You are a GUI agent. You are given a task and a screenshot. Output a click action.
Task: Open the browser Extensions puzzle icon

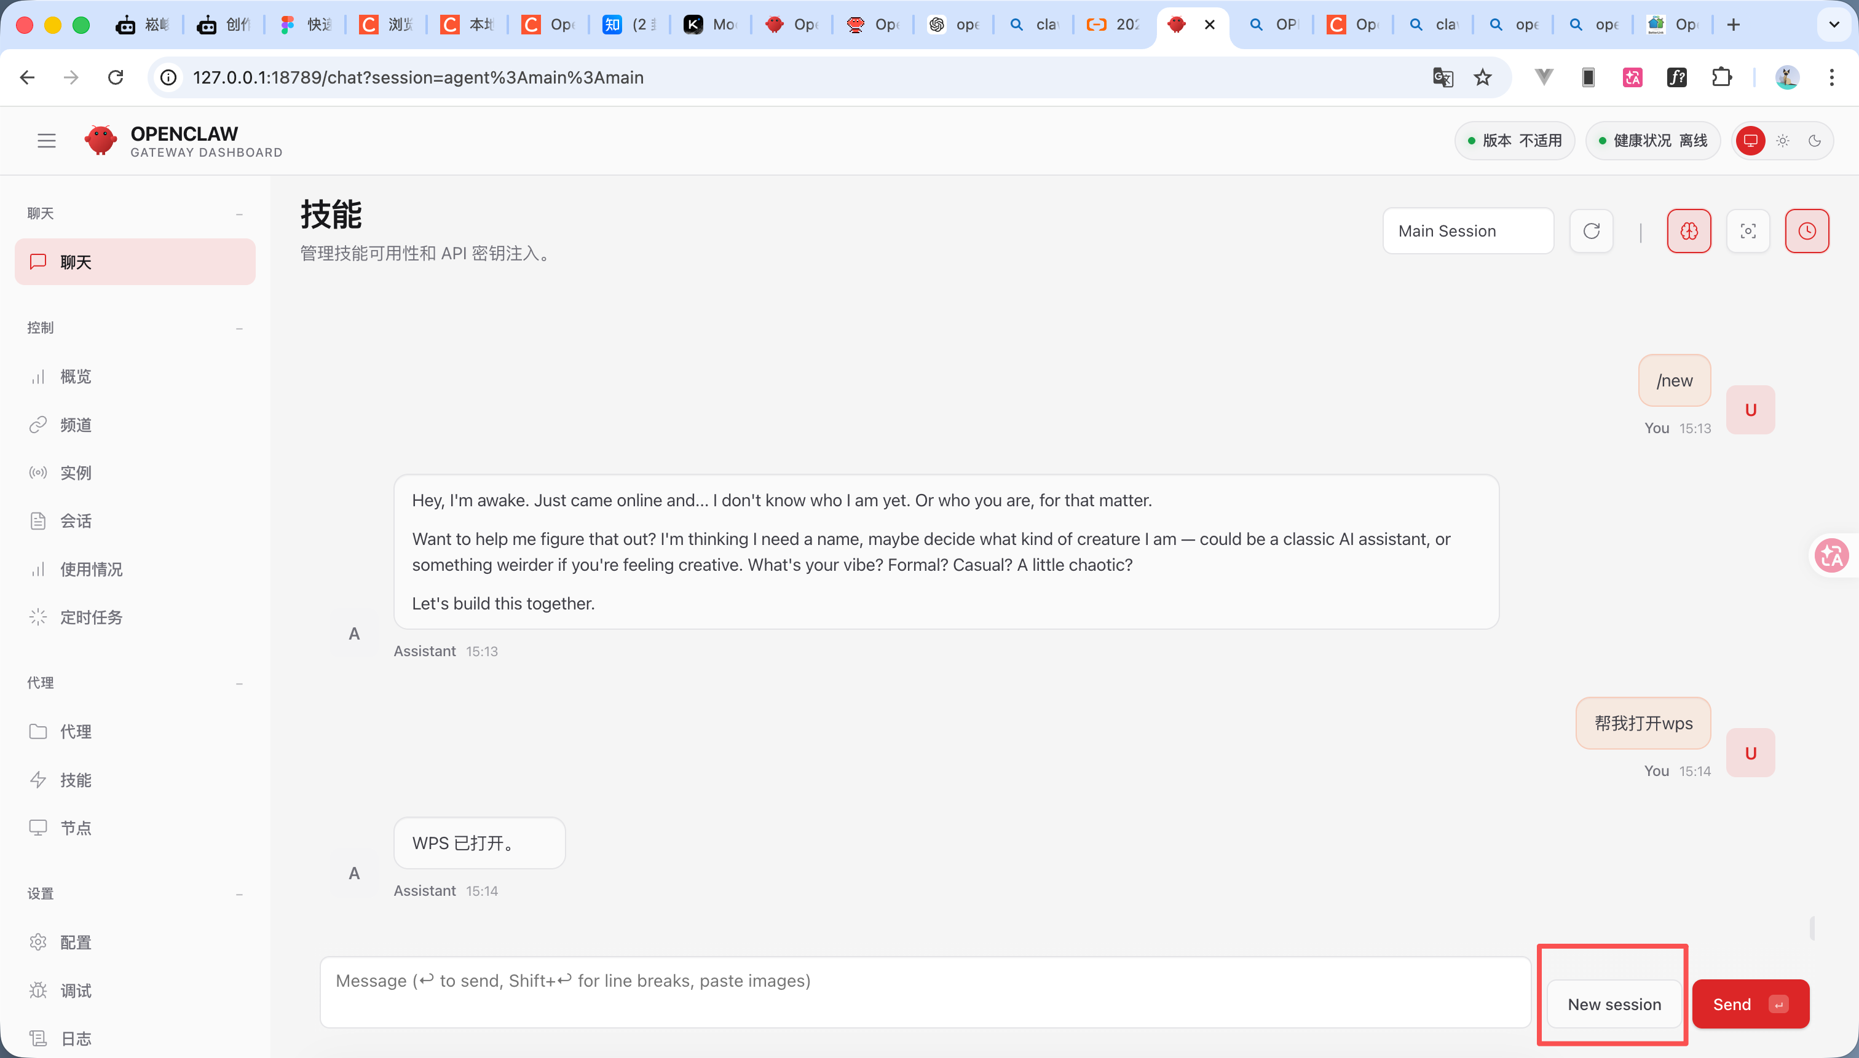(x=1721, y=77)
